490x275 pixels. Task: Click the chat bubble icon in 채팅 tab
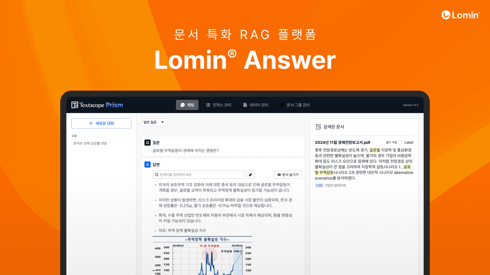point(182,105)
